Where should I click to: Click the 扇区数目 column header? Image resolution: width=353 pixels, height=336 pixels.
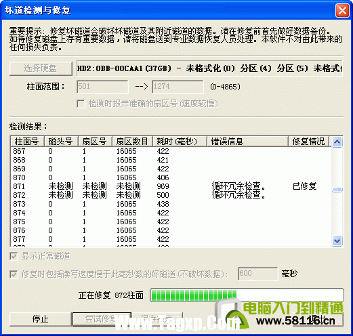[132, 142]
